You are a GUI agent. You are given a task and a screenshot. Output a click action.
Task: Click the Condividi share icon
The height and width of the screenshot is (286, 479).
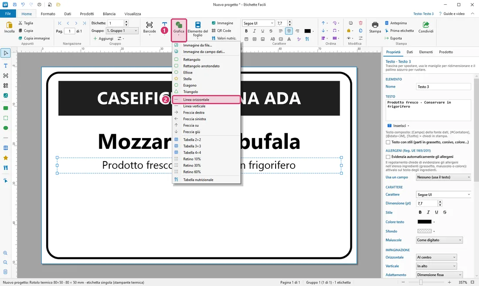tap(426, 25)
